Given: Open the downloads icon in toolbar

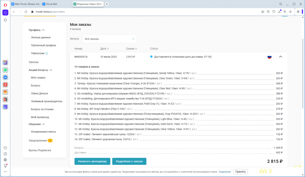Looking at the screenshot, I should [x=279, y=12].
